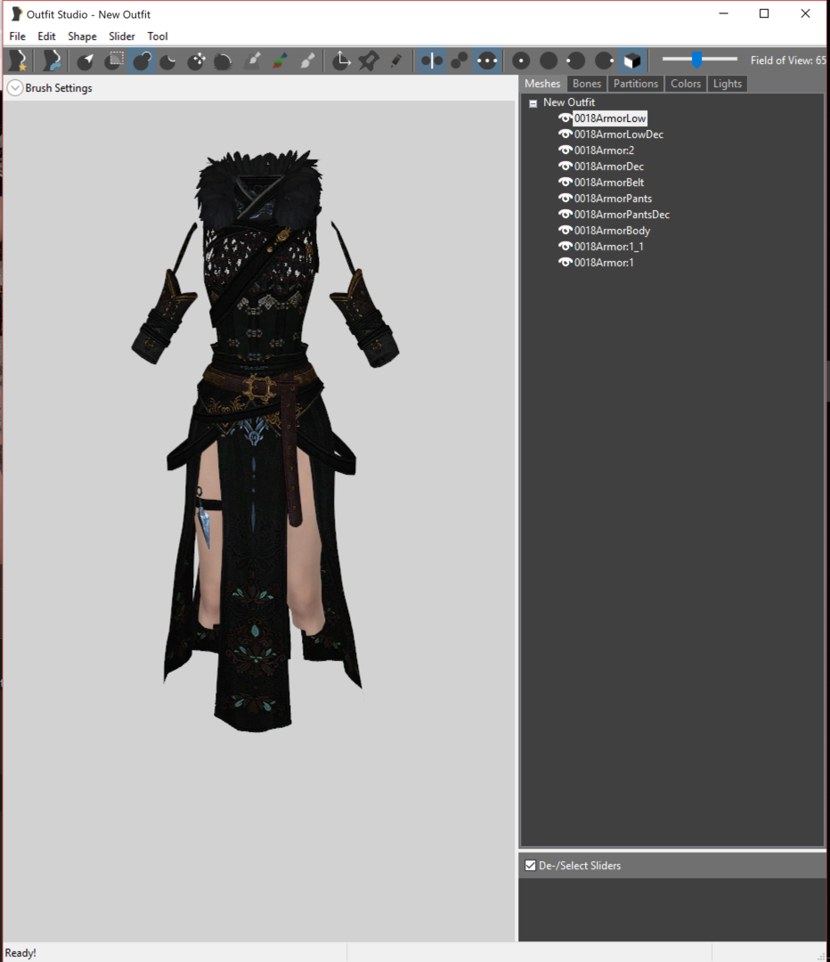This screenshot has width=830, height=962.
Task: Click the New Project toolbar icon
Action: pos(18,61)
